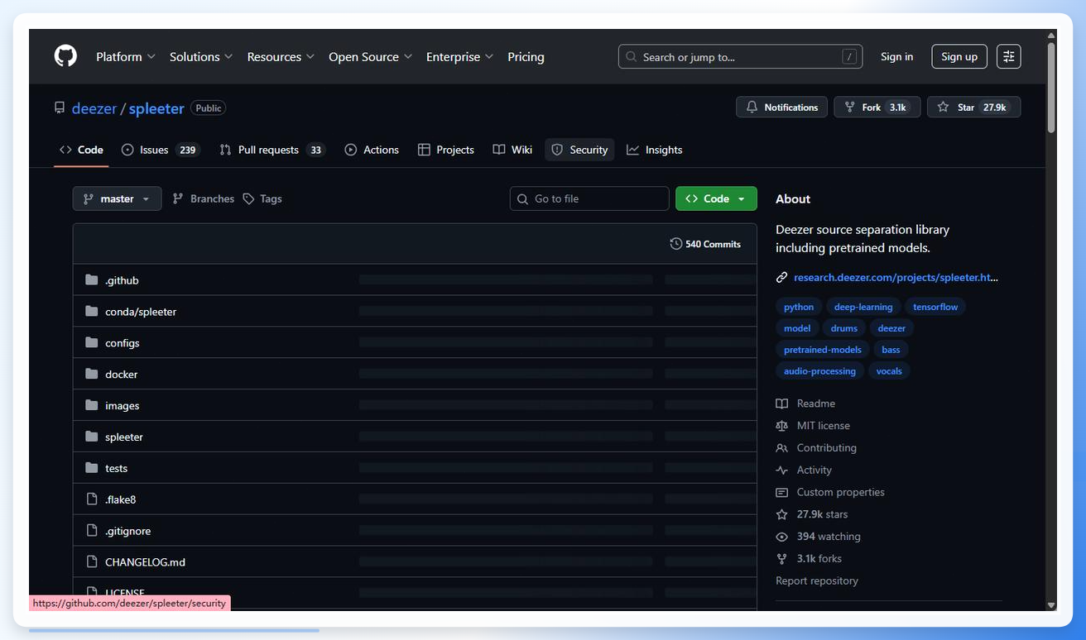Fork the spleeter repository
Viewport: 1086px width, 640px height.
[x=877, y=107]
